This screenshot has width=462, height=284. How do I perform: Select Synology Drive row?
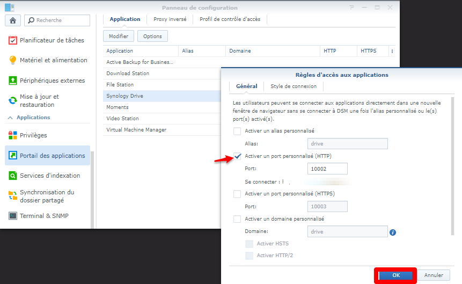tap(162, 96)
